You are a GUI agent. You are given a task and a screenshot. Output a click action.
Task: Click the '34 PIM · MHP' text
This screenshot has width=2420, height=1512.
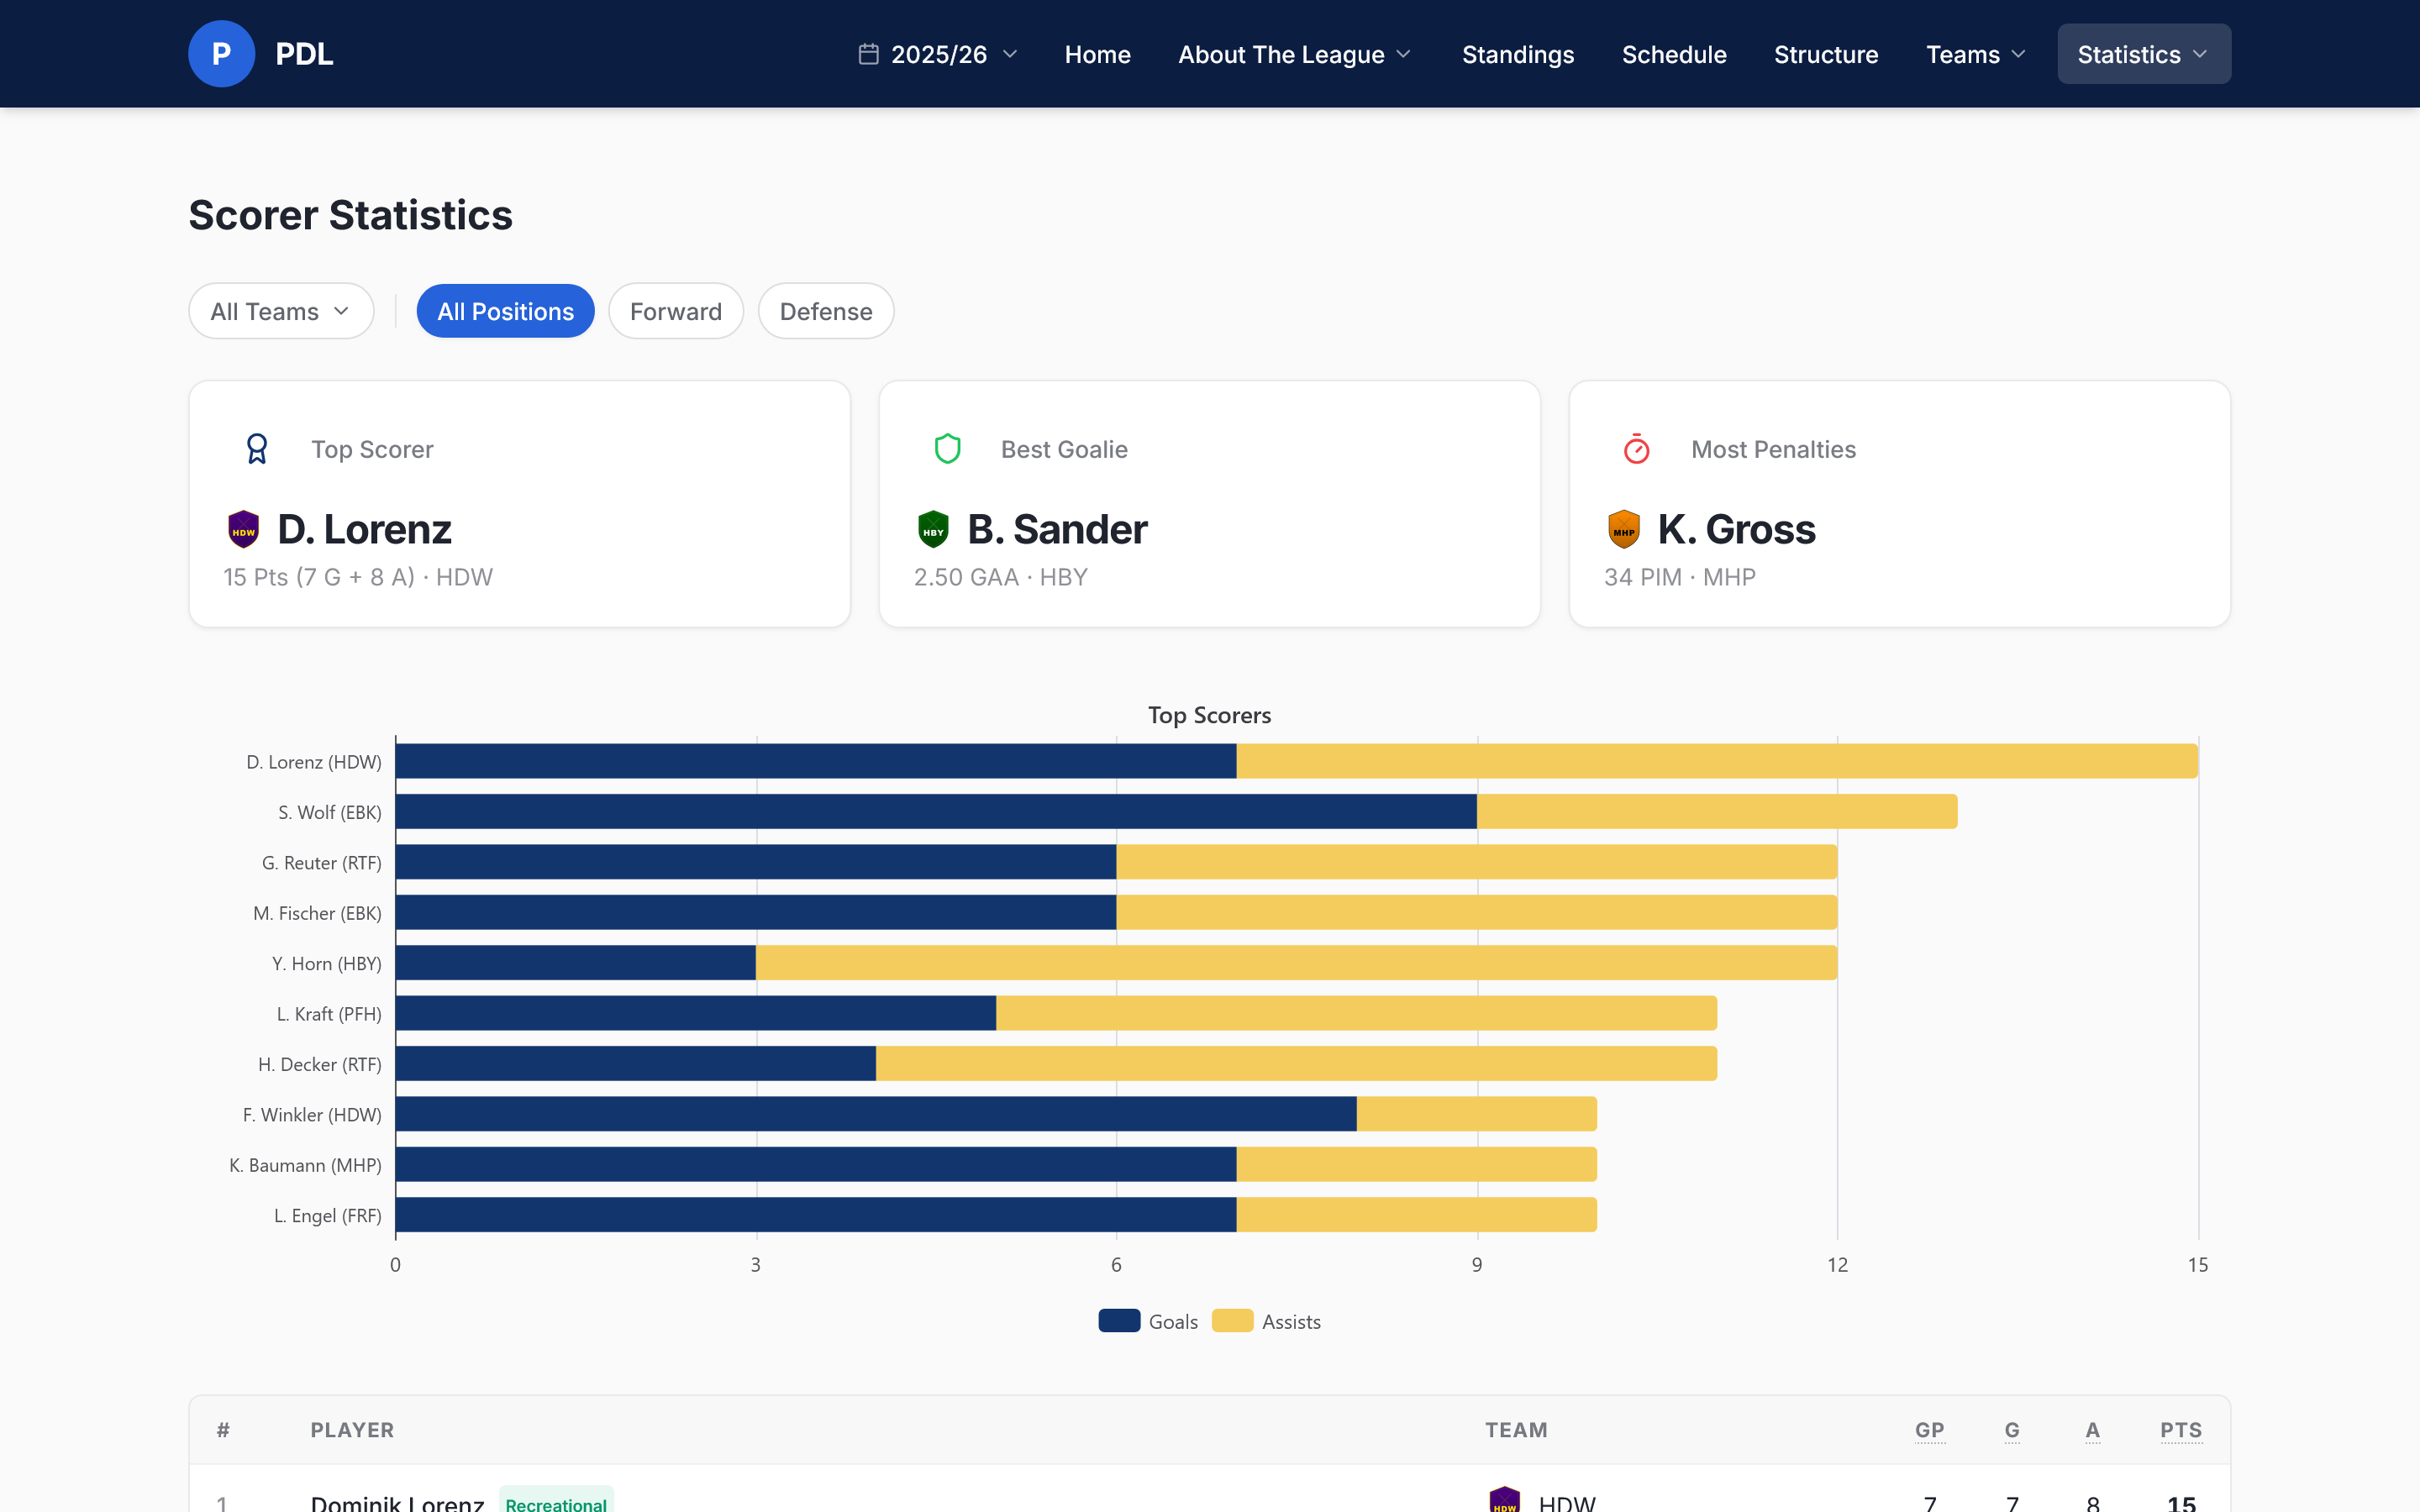pyautogui.click(x=1679, y=577)
